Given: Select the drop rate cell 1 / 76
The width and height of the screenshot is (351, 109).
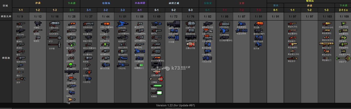Looking at the screenshot, I should pyautogui.click(x=190, y=17).
